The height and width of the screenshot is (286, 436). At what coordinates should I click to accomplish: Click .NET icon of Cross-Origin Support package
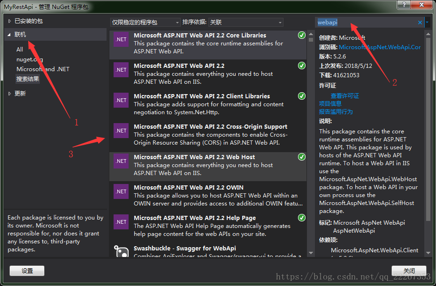tap(121, 131)
